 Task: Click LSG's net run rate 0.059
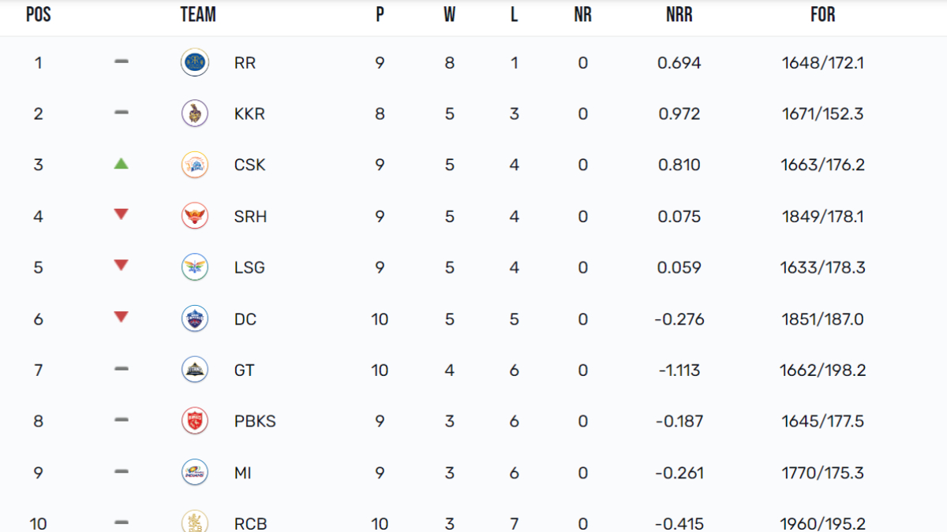[x=679, y=268]
